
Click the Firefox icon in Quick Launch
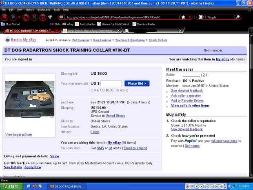pos(34,186)
